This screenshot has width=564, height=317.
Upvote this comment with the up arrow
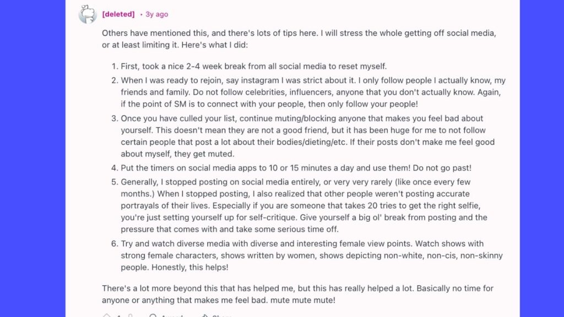tap(107, 315)
